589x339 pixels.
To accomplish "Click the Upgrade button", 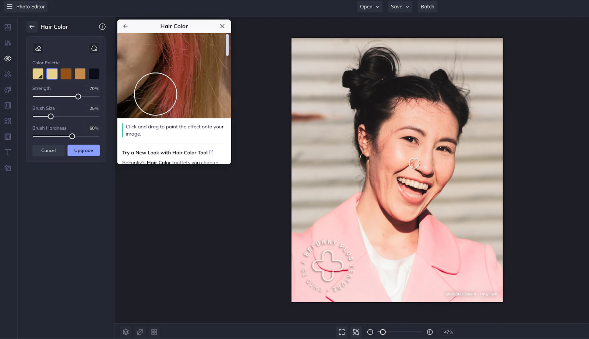I will [x=84, y=150].
